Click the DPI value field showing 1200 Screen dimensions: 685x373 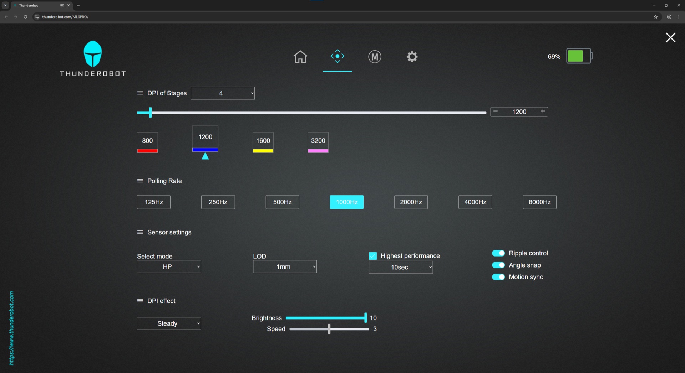[x=519, y=112]
